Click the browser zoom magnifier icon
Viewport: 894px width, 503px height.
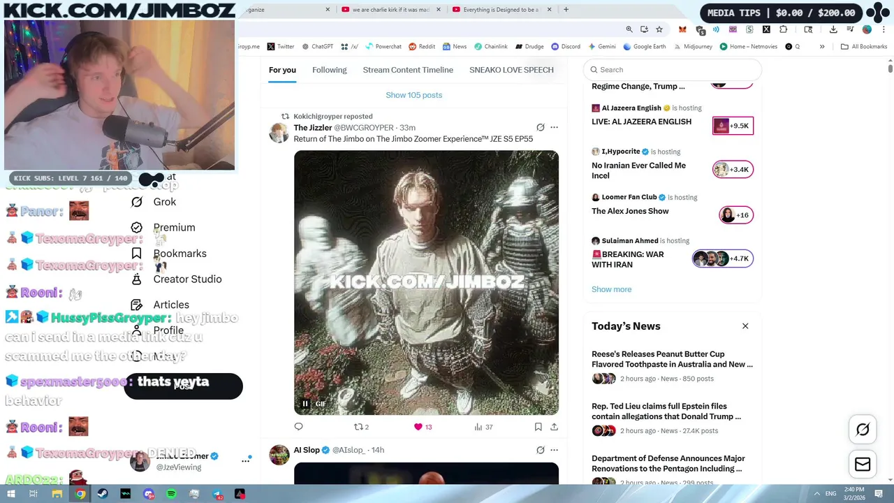(629, 29)
